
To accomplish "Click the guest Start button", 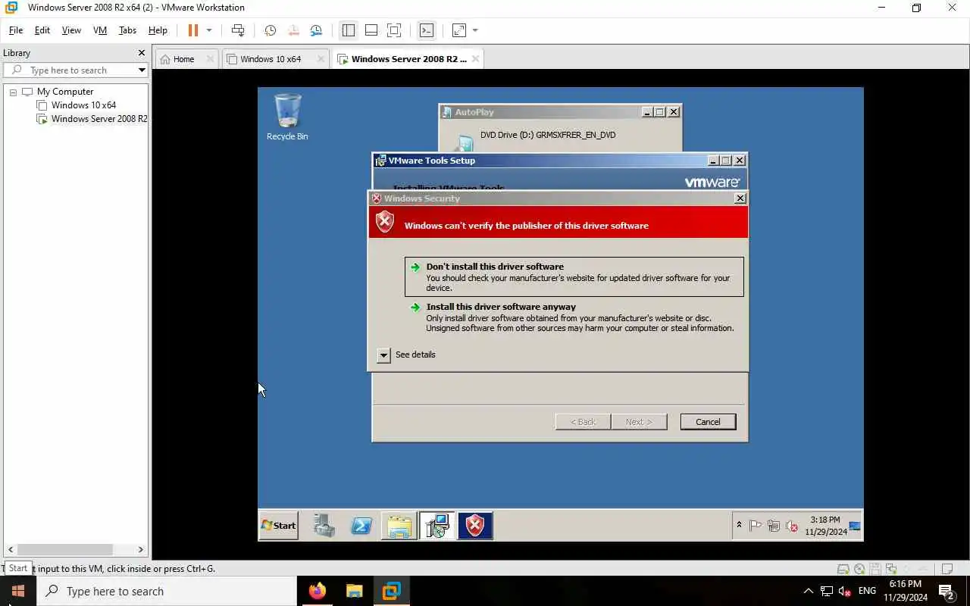I will point(278,526).
